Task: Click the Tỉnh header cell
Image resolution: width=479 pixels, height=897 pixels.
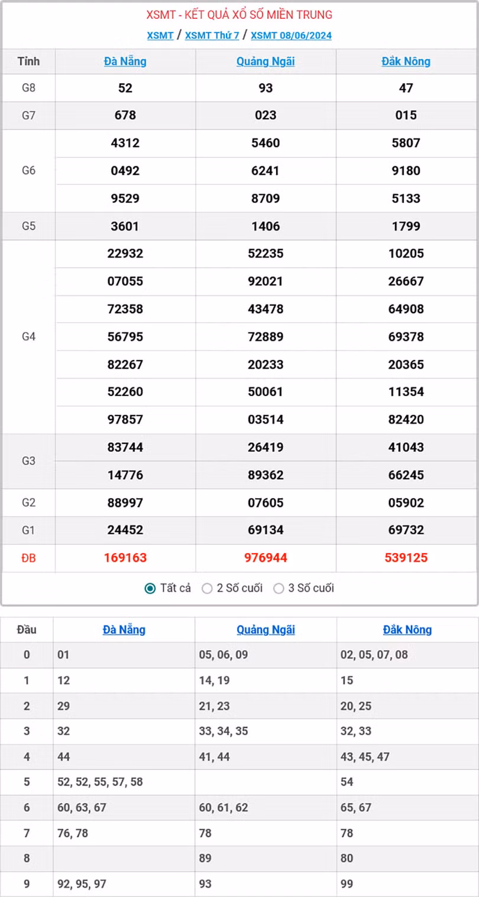Action: [28, 61]
